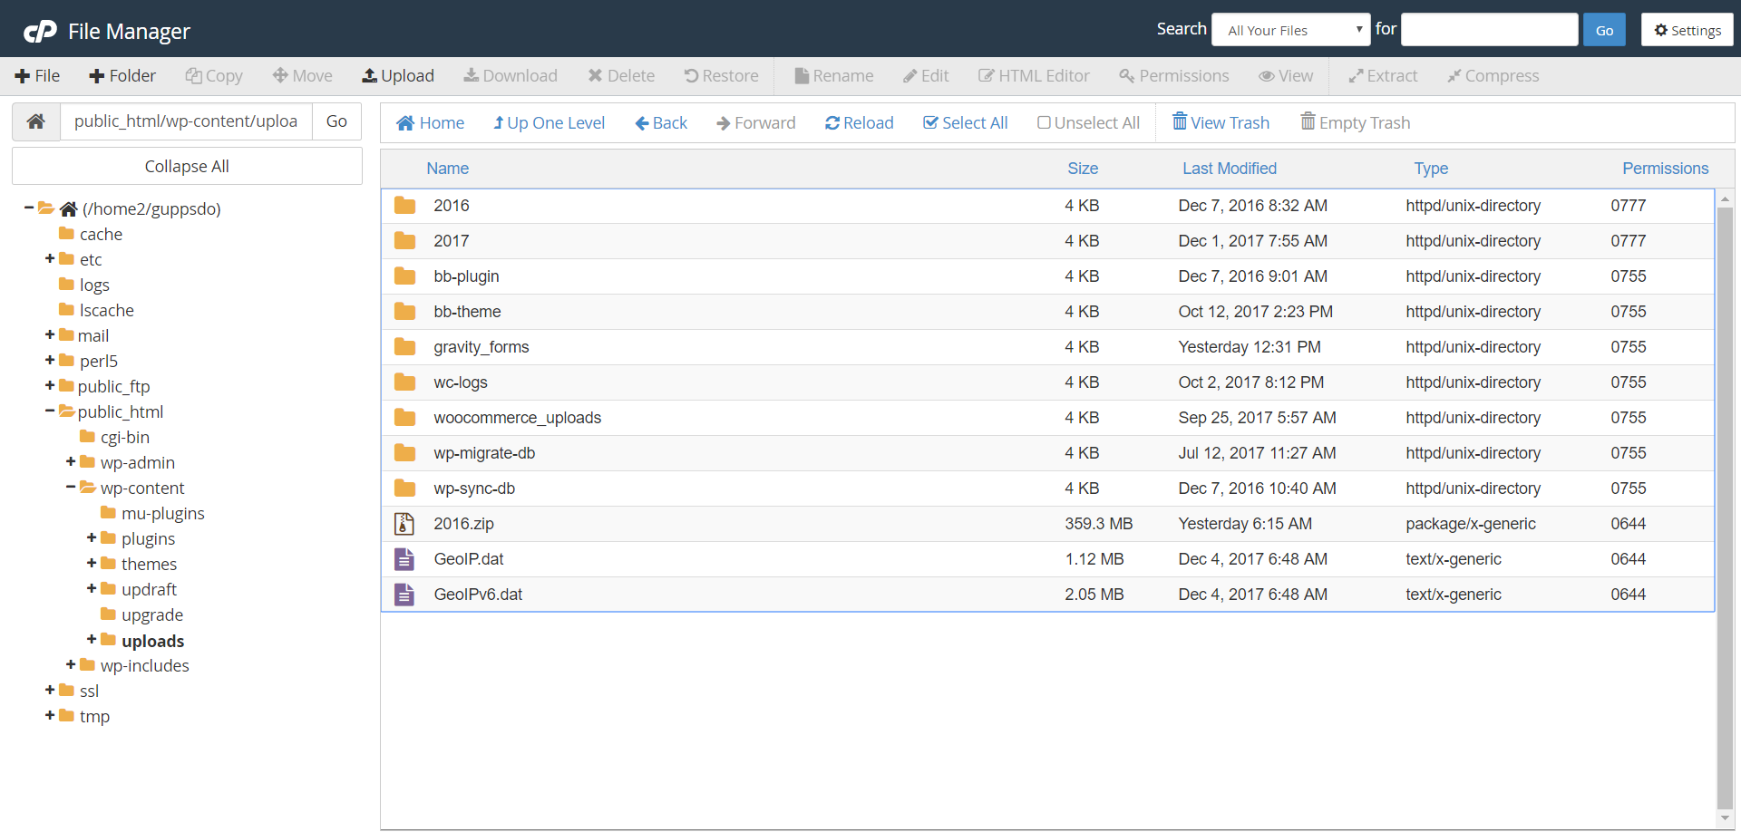
Task: Click the file list vertical scrollbar
Action: [1725, 508]
